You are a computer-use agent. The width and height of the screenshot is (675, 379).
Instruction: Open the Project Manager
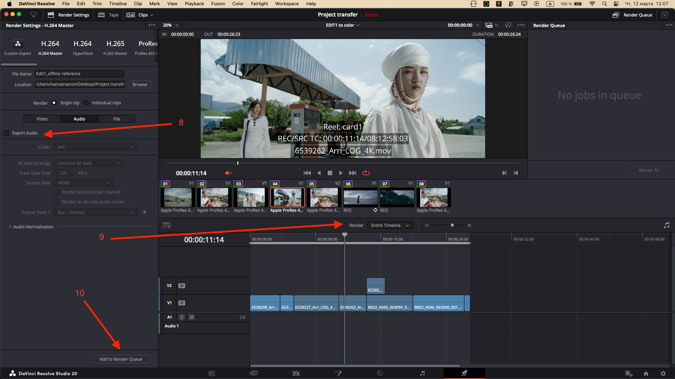click(x=646, y=373)
